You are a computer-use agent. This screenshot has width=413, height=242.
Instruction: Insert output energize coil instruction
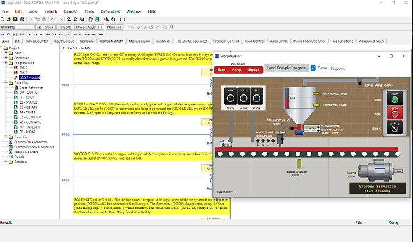pyautogui.click(x=29, y=34)
